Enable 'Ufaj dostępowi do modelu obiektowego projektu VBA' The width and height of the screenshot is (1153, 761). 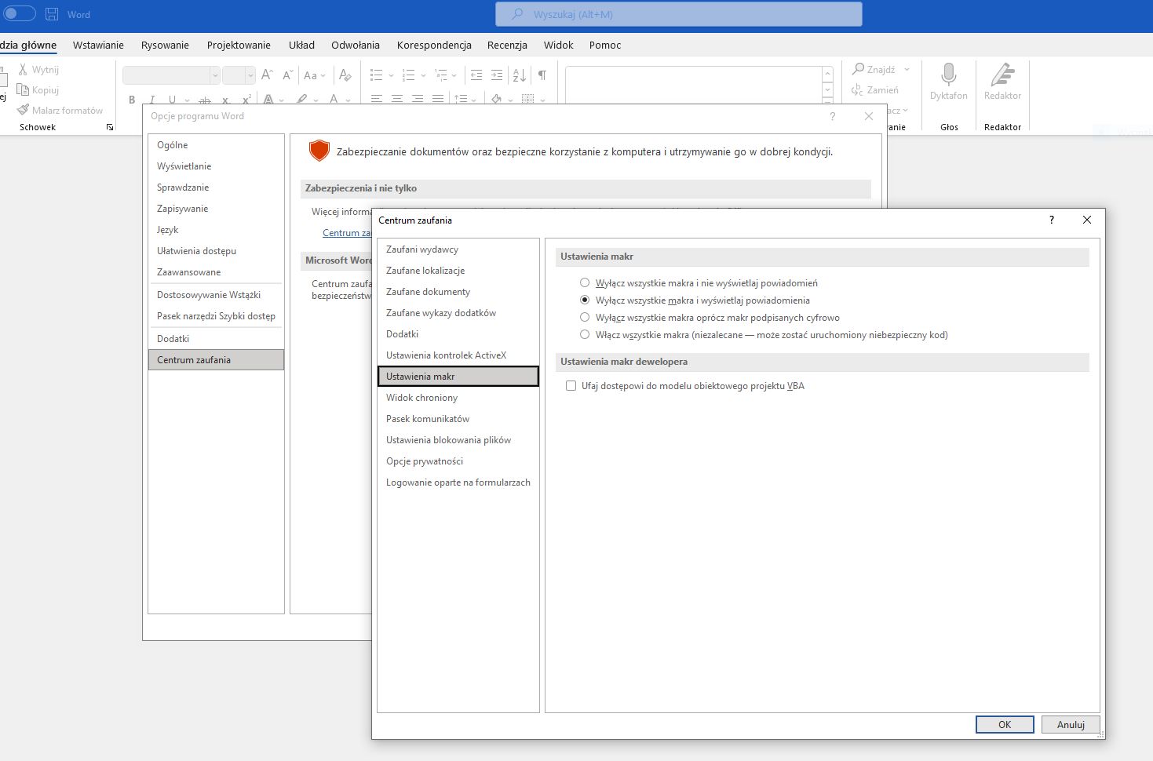pos(571,386)
